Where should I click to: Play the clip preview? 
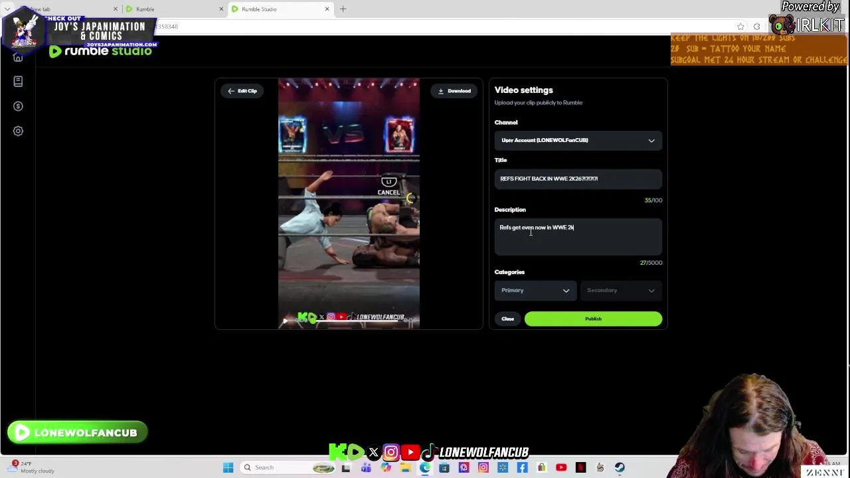[x=285, y=321]
